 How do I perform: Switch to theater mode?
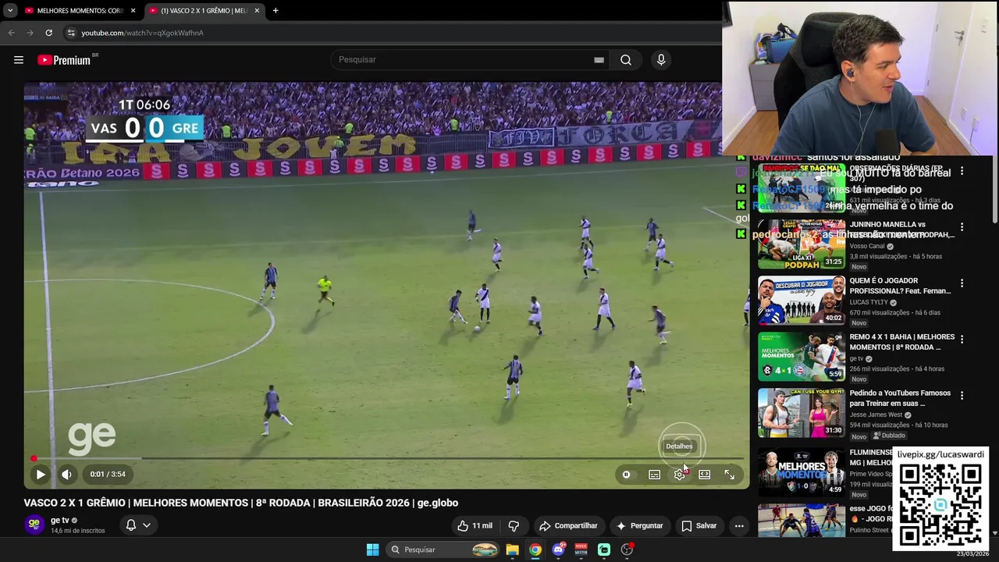(x=705, y=475)
